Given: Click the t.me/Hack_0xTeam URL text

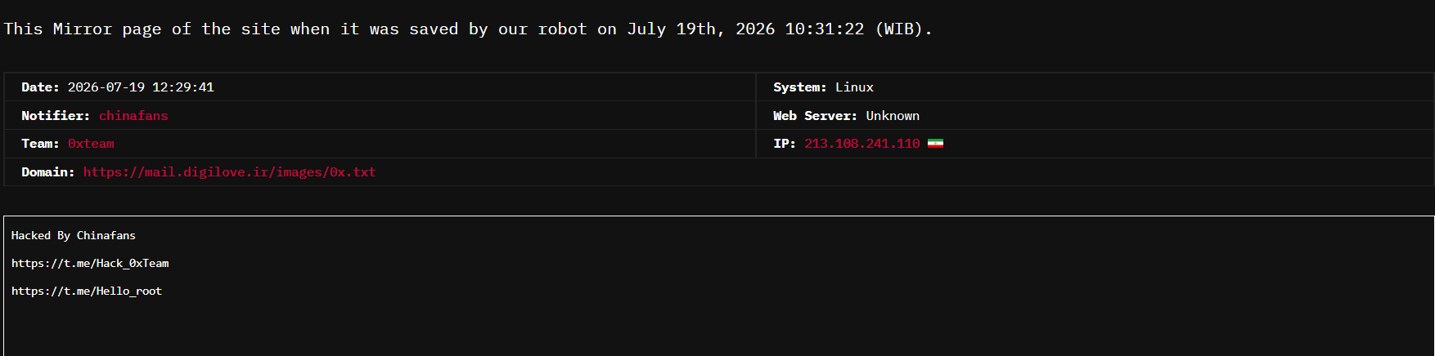Looking at the screenshot, I should [90, 263].
